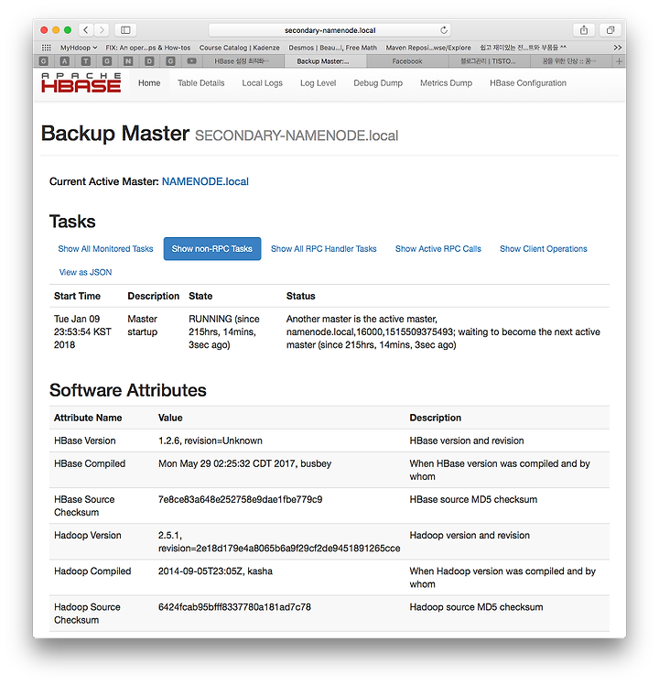Follow the NAMENODE.local active master link
This screenshot has width=659, height=685.
(x=205, y=181)
